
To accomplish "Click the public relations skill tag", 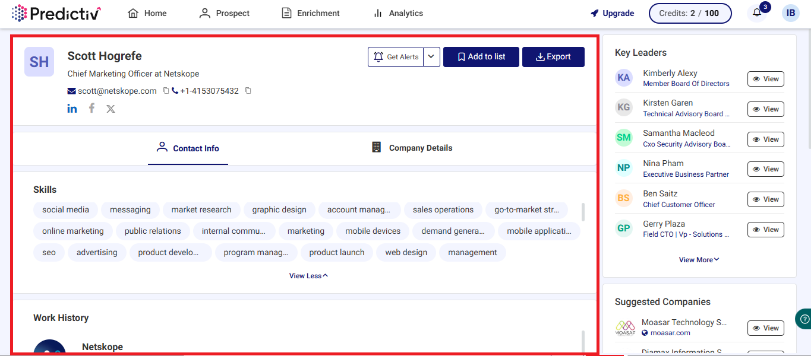I will 153,231.
